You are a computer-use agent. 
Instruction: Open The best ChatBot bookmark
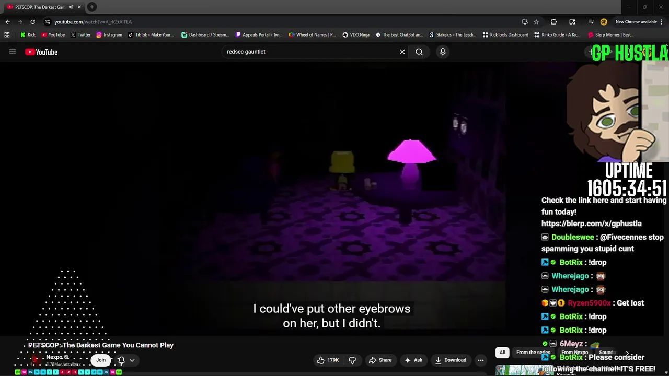tap(399, 35)
